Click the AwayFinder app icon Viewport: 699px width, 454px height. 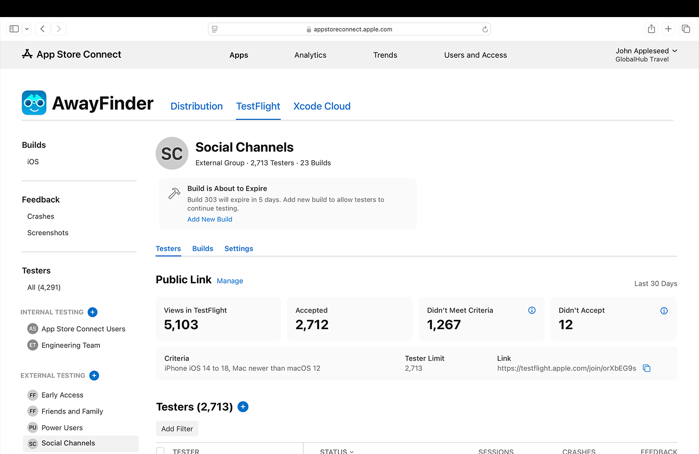34,102
